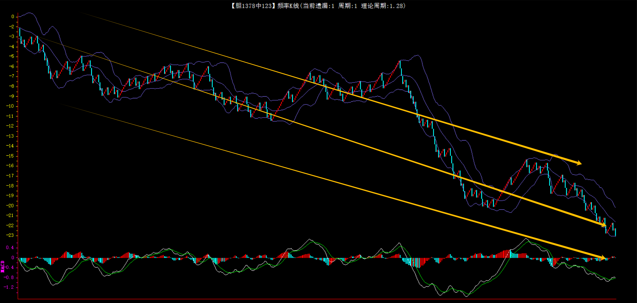The width and height of the screenshot is (637, 303).
Task: Select the latest candlestick at the chart's right end
Action: coord(615,232)
